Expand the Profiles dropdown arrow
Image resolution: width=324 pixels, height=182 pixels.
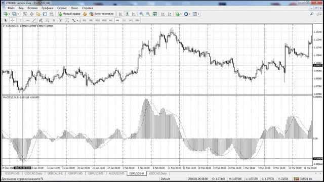(x=18, y=14)
